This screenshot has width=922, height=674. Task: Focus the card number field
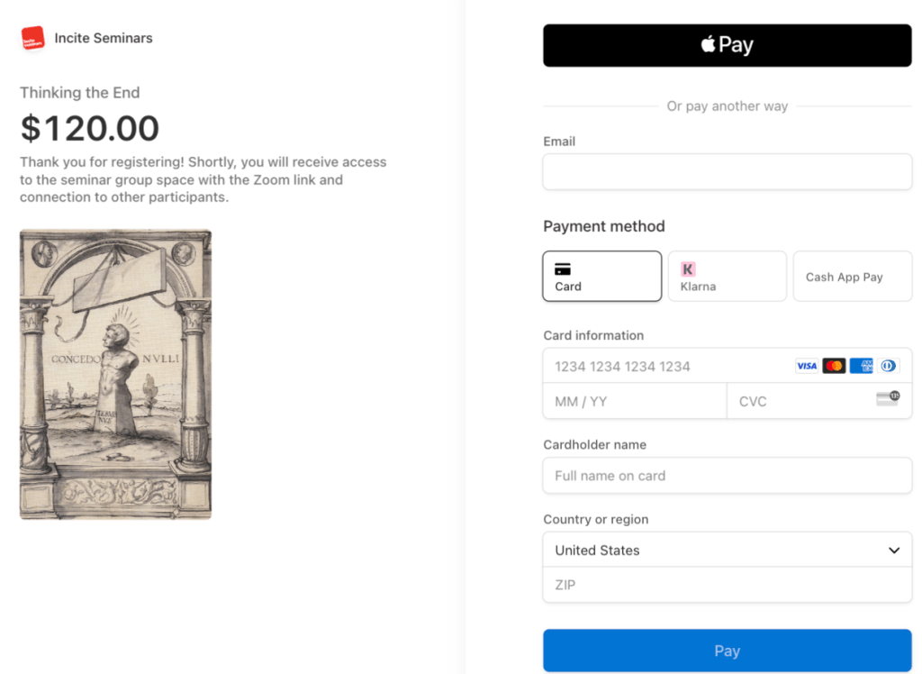point(666,366)
